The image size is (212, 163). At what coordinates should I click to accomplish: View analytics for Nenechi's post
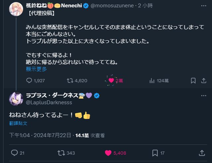tap(152, 80)
